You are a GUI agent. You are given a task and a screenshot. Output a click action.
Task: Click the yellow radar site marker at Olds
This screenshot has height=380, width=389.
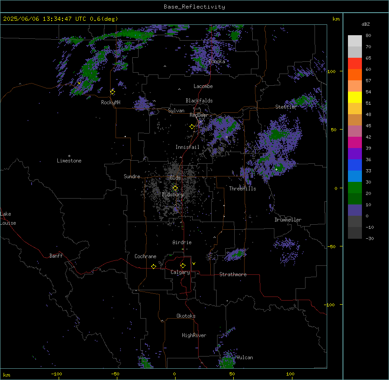click(175, 188)
